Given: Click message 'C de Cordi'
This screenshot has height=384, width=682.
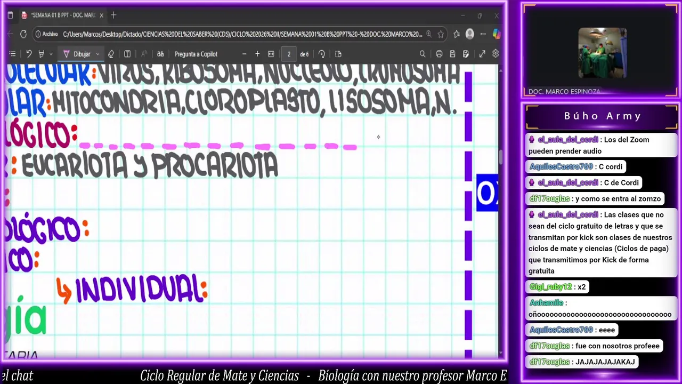Looking at the screenshot, I should coord(621,182).
